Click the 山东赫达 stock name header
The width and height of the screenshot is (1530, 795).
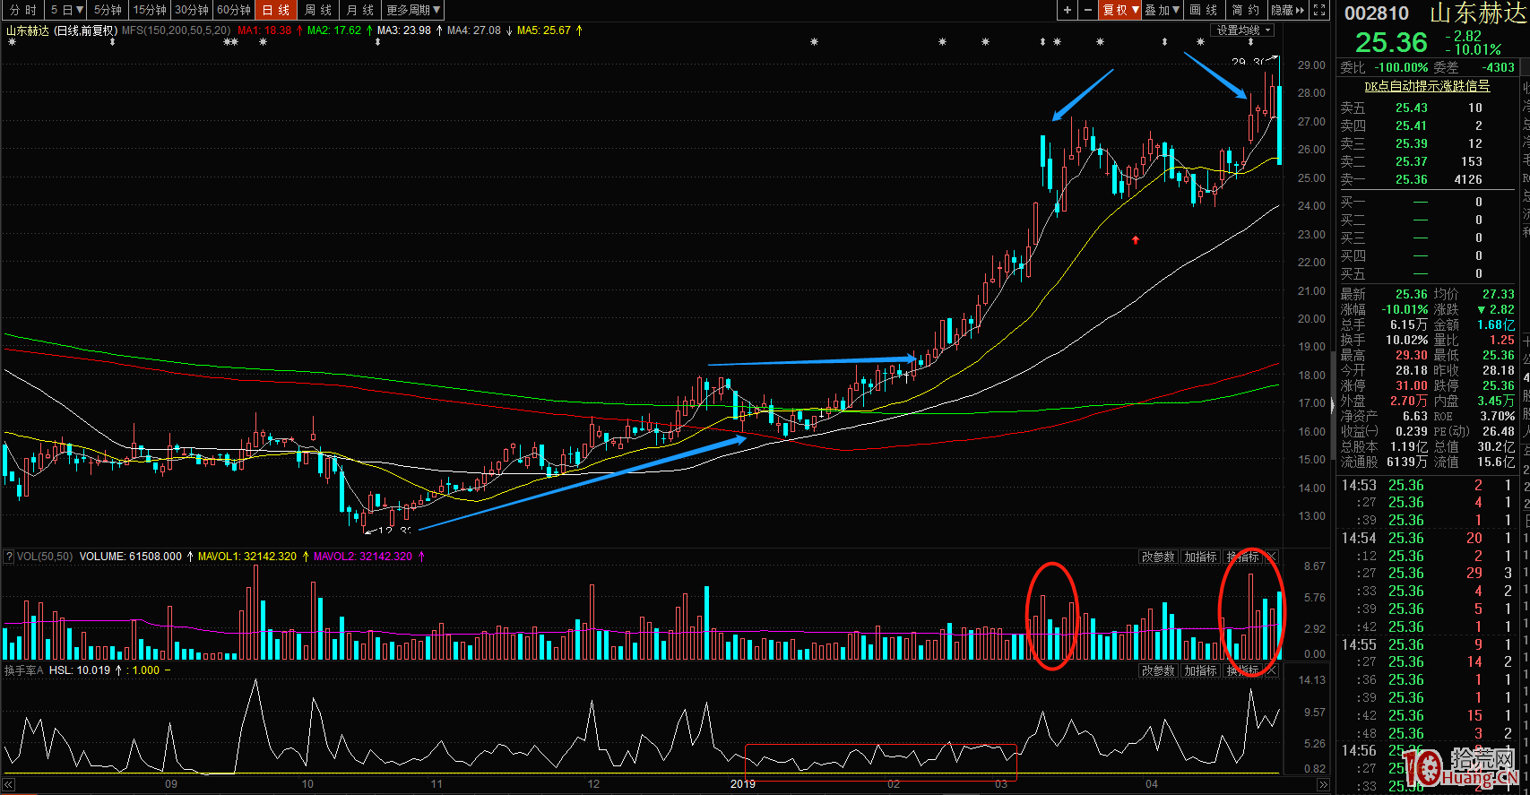coord(1477,13)
